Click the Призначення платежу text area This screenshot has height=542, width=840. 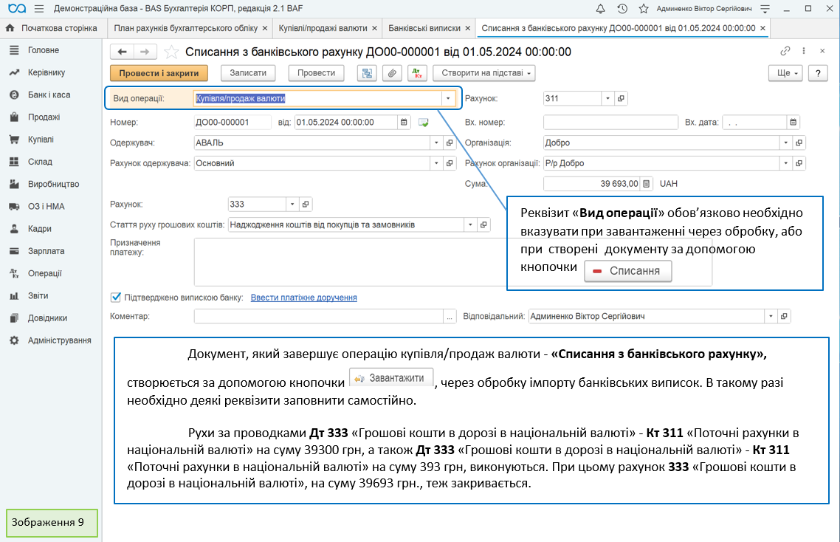(x=351, y=262)
